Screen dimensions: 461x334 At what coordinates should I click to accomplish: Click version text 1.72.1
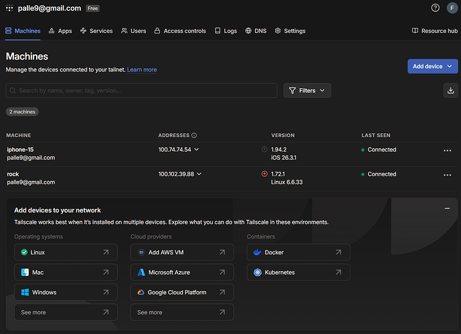coord(278,174)
